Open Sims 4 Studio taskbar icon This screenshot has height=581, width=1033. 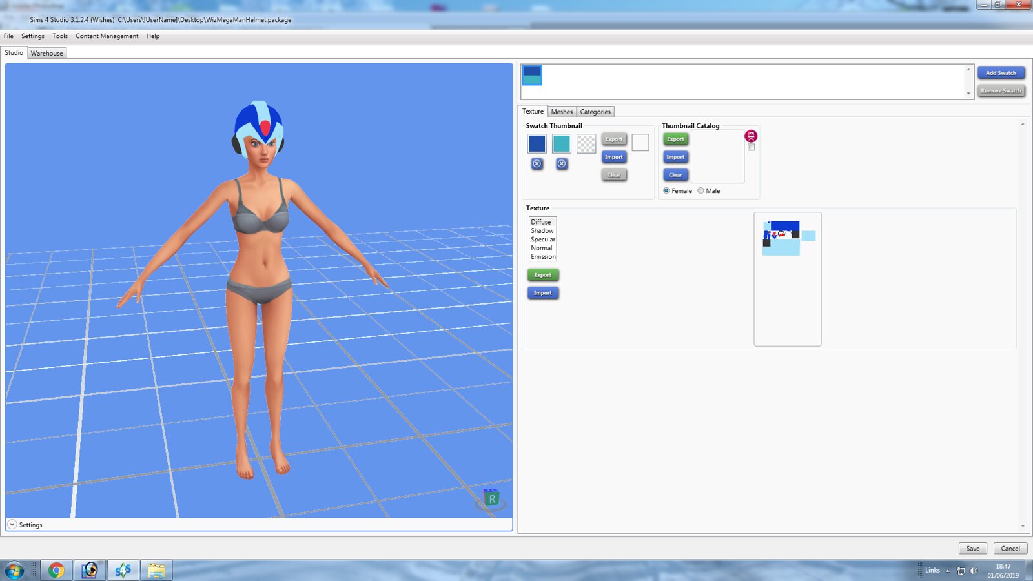point(123,571)
